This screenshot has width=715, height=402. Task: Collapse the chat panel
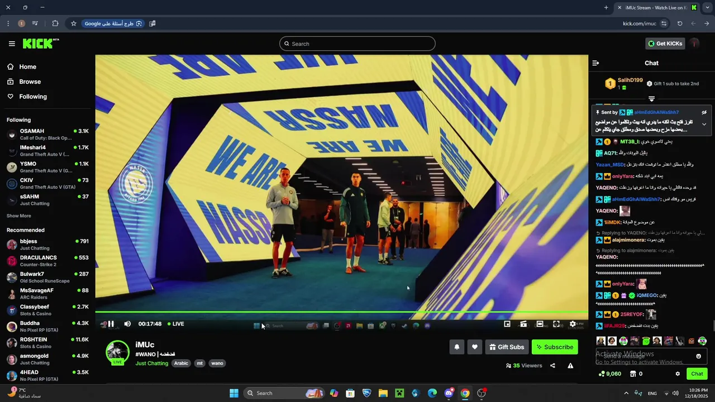pos(595,63)
